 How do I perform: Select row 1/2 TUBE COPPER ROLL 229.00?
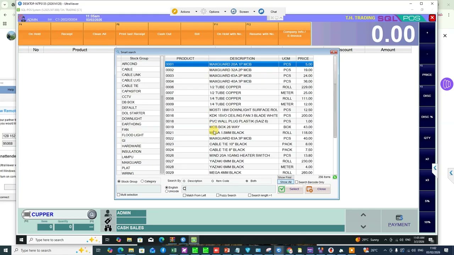239,87
